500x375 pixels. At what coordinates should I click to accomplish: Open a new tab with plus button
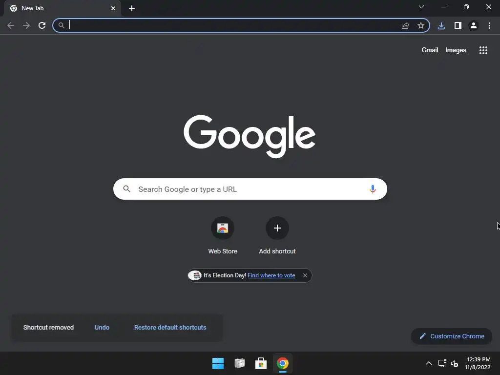pyautogui.click(x=132, y=8)
